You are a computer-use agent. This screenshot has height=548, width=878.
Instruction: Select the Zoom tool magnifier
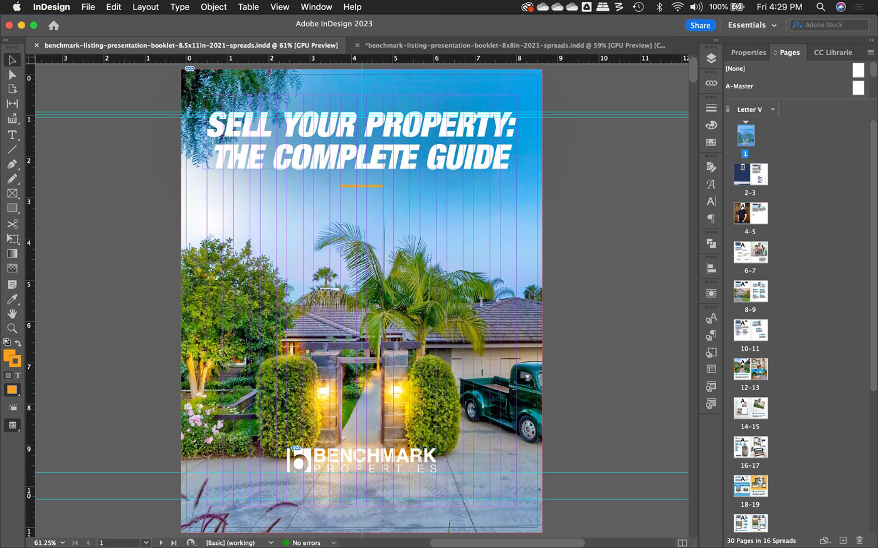(x=12, y=328)
